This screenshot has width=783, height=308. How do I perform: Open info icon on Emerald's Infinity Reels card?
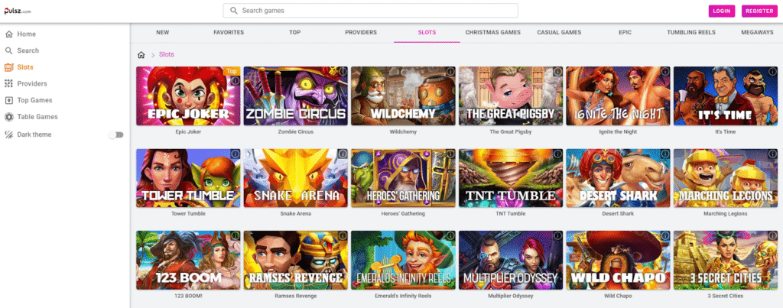(450, 235)
